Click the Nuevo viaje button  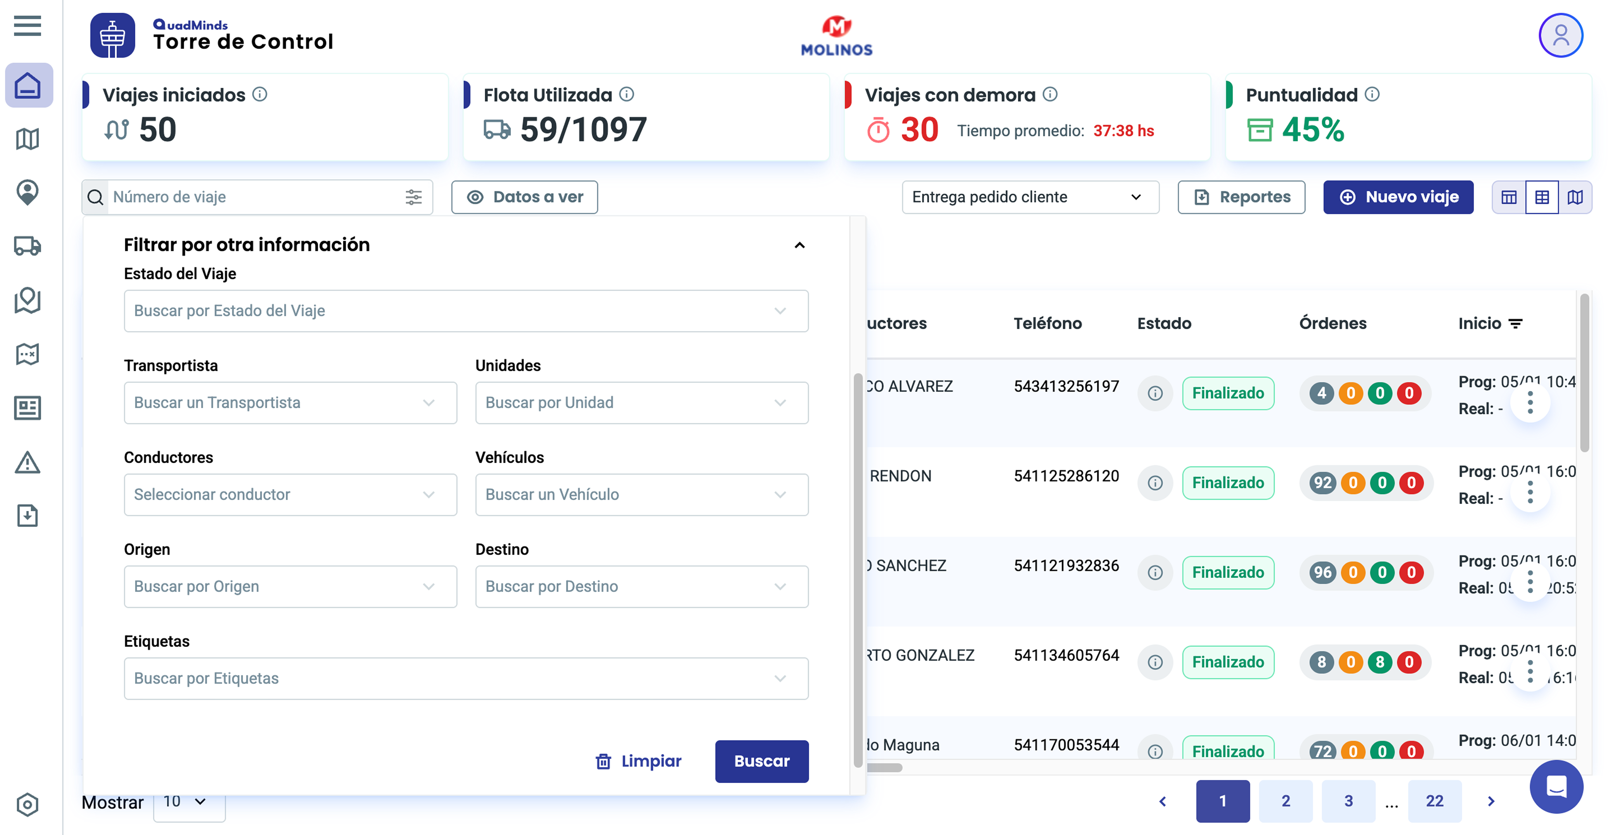coord(1398,197)
